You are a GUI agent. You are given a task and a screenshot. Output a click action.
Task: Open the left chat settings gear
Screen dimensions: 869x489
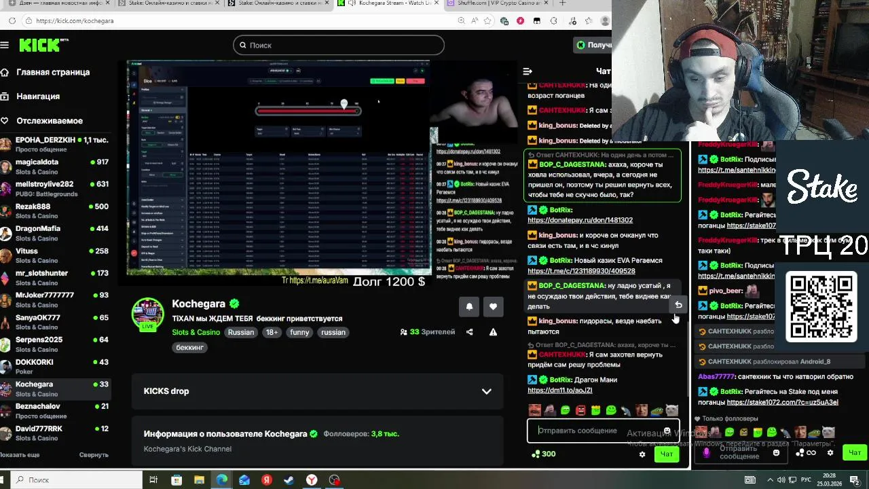(642, 454)
